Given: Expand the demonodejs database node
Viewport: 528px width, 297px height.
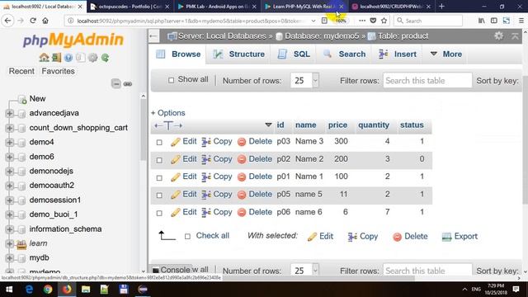Looking at the screenshot, I should 9,172.
